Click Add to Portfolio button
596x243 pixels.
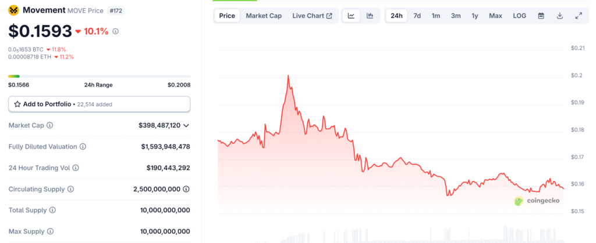point(99,104)
